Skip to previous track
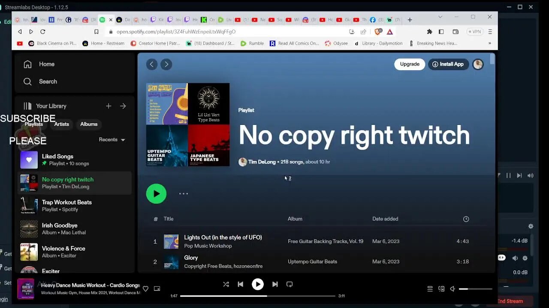This screenshot has height=308, width=549. (240, 284)
